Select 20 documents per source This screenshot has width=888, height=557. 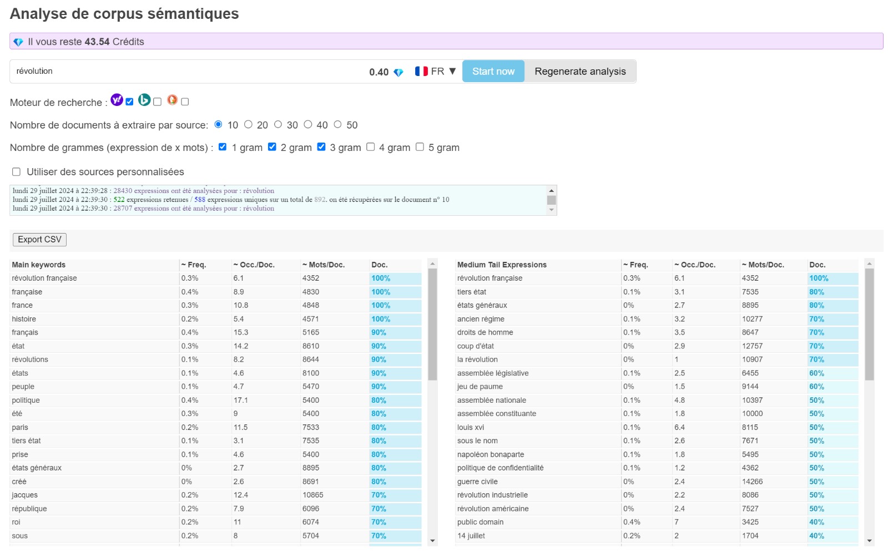(248, 124)
